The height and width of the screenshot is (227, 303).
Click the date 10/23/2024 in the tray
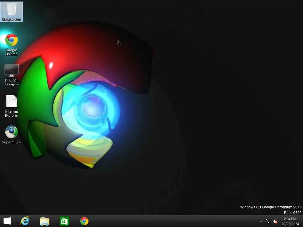tap(290, 224)
